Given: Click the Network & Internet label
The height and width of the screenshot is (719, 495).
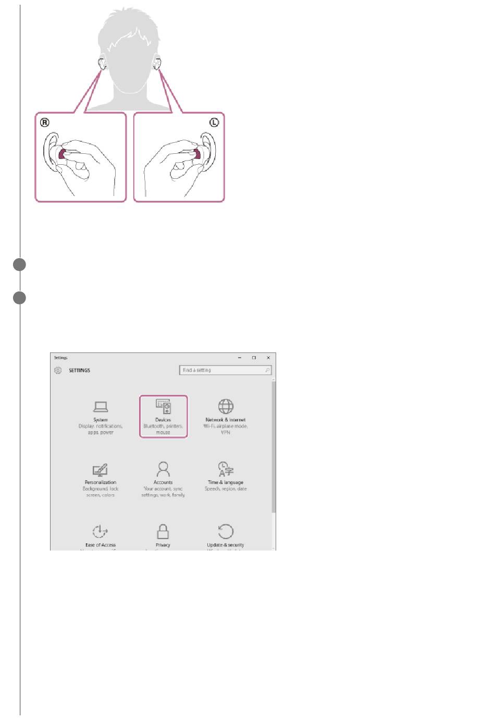Looking at the screenshot, I should click(x=226, y=420).
